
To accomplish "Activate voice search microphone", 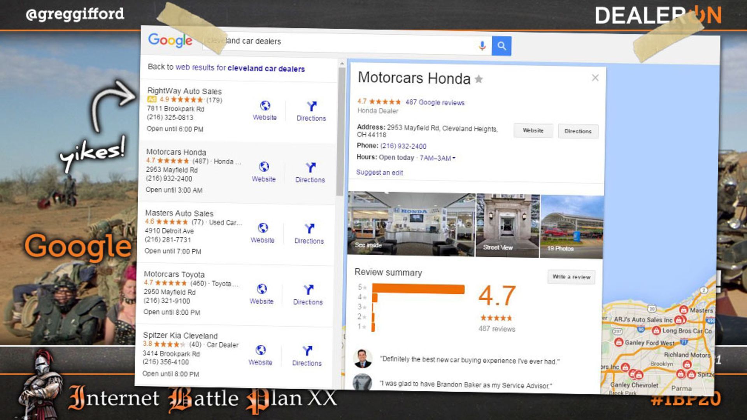I will click(x=482, y=46).
